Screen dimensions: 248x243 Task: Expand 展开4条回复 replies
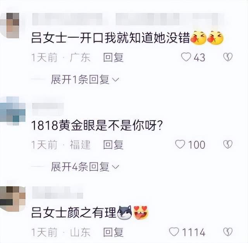85,167
